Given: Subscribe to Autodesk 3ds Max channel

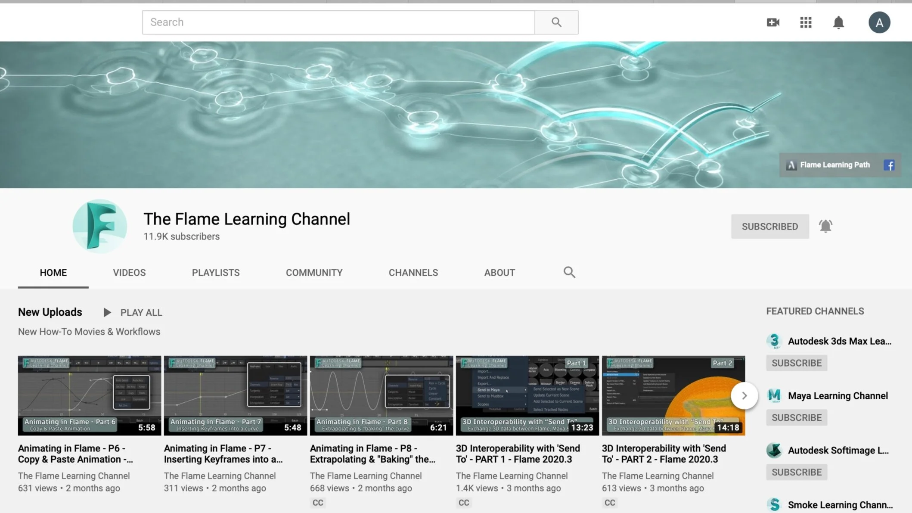Looking at the screenshot, I should pyautogui.click(x=796, y=363).
